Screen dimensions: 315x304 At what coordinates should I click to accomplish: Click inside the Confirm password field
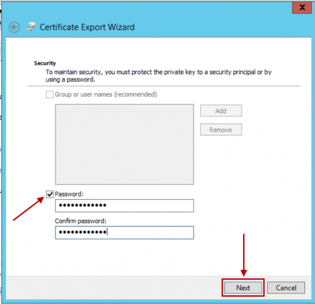point(124,232)
